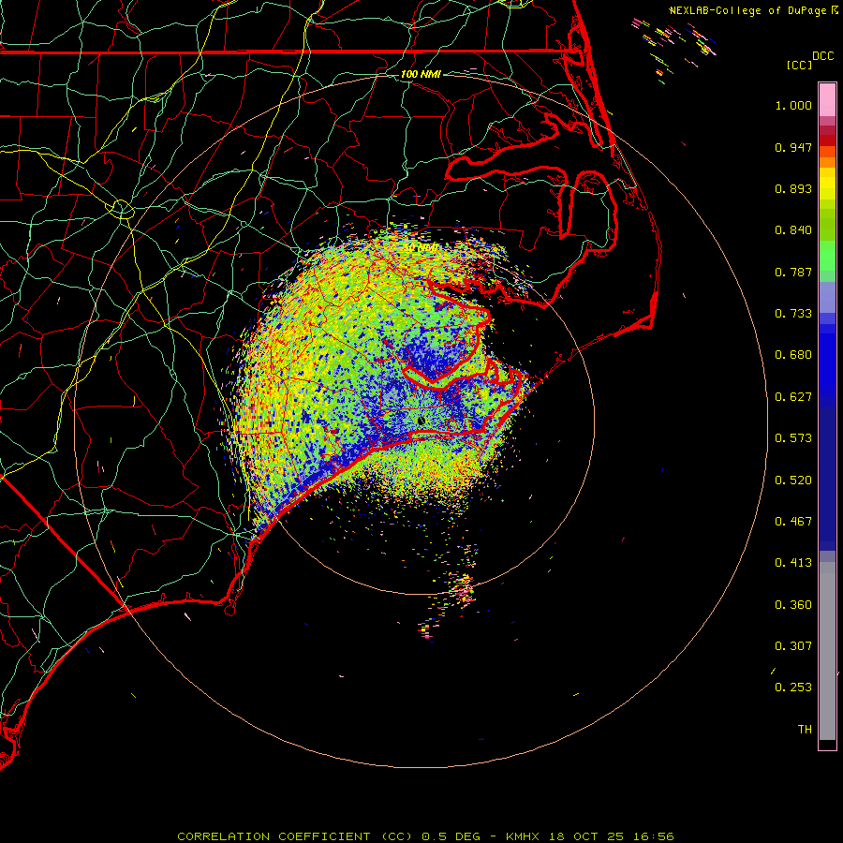Select the 0.413 colorbar value
843x843 pixels.
pyautogui.click(x=793, y=563)
